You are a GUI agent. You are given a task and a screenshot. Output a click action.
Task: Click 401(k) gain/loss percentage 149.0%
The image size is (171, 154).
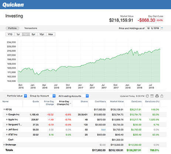[x=155, y=110]
